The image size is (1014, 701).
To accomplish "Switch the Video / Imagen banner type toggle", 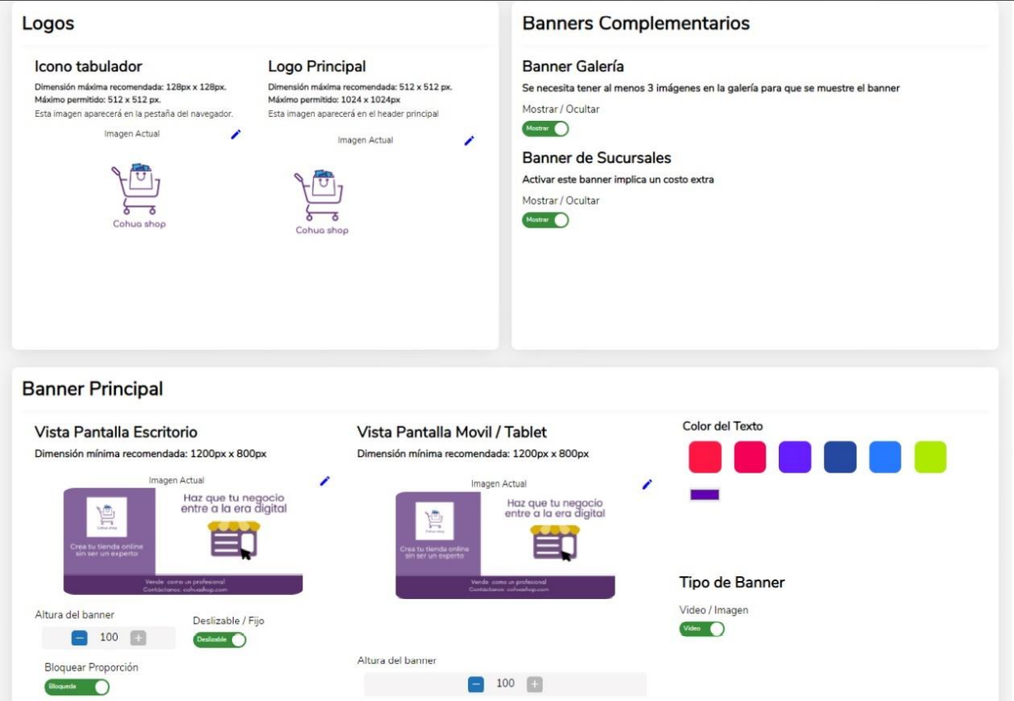I will coord(701,629).
